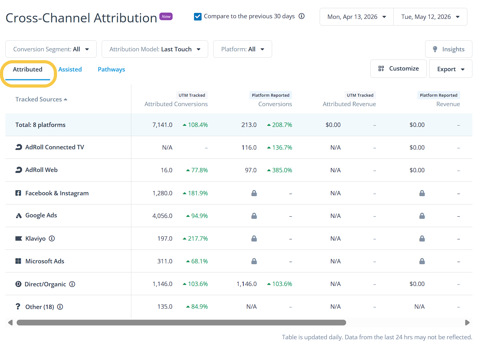485x344 pixels.
Task: Expand the Platform filter dropdown
Action: click(x=243, y=49)
